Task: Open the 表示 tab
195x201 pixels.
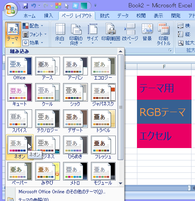Action: pos(158,16)
